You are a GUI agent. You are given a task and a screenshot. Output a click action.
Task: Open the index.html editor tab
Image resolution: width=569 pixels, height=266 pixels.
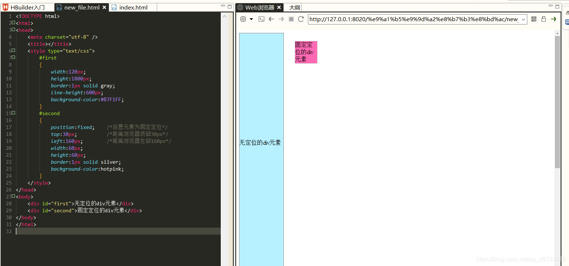pyautogui.click(x=133, y=7)
